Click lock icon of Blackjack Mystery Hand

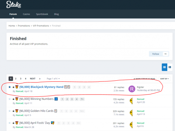pyautogui.click(x=13, y=87)
